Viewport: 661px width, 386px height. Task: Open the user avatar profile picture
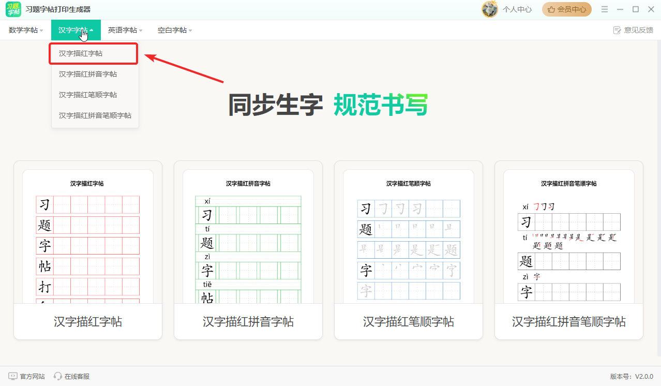pos(490,9)
